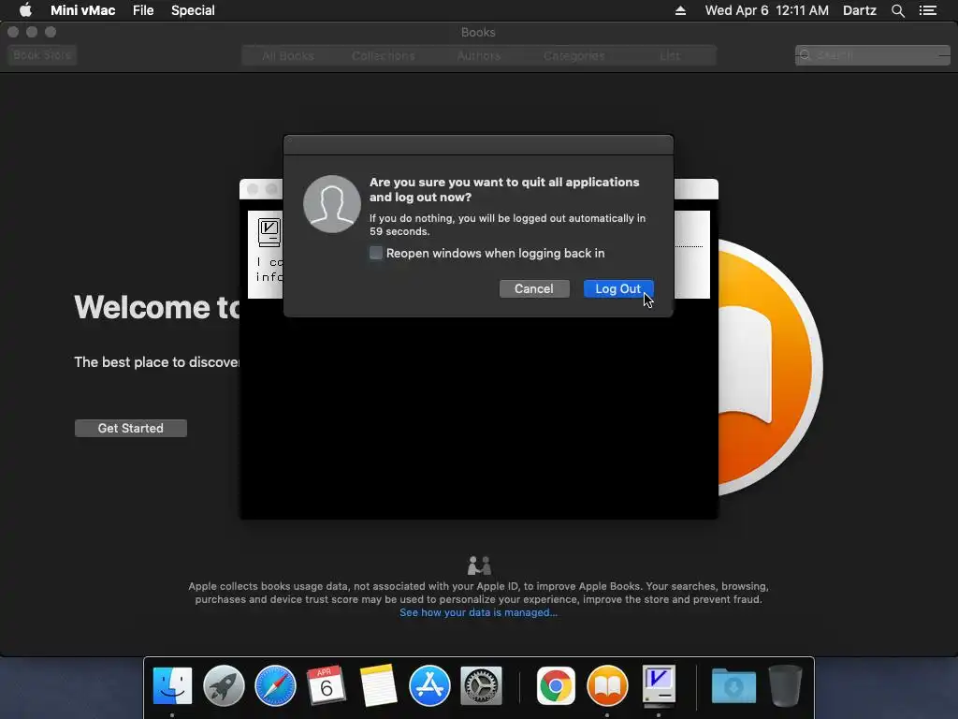
Task: Open Notes from the Dock
Action: tap(378, 685)
